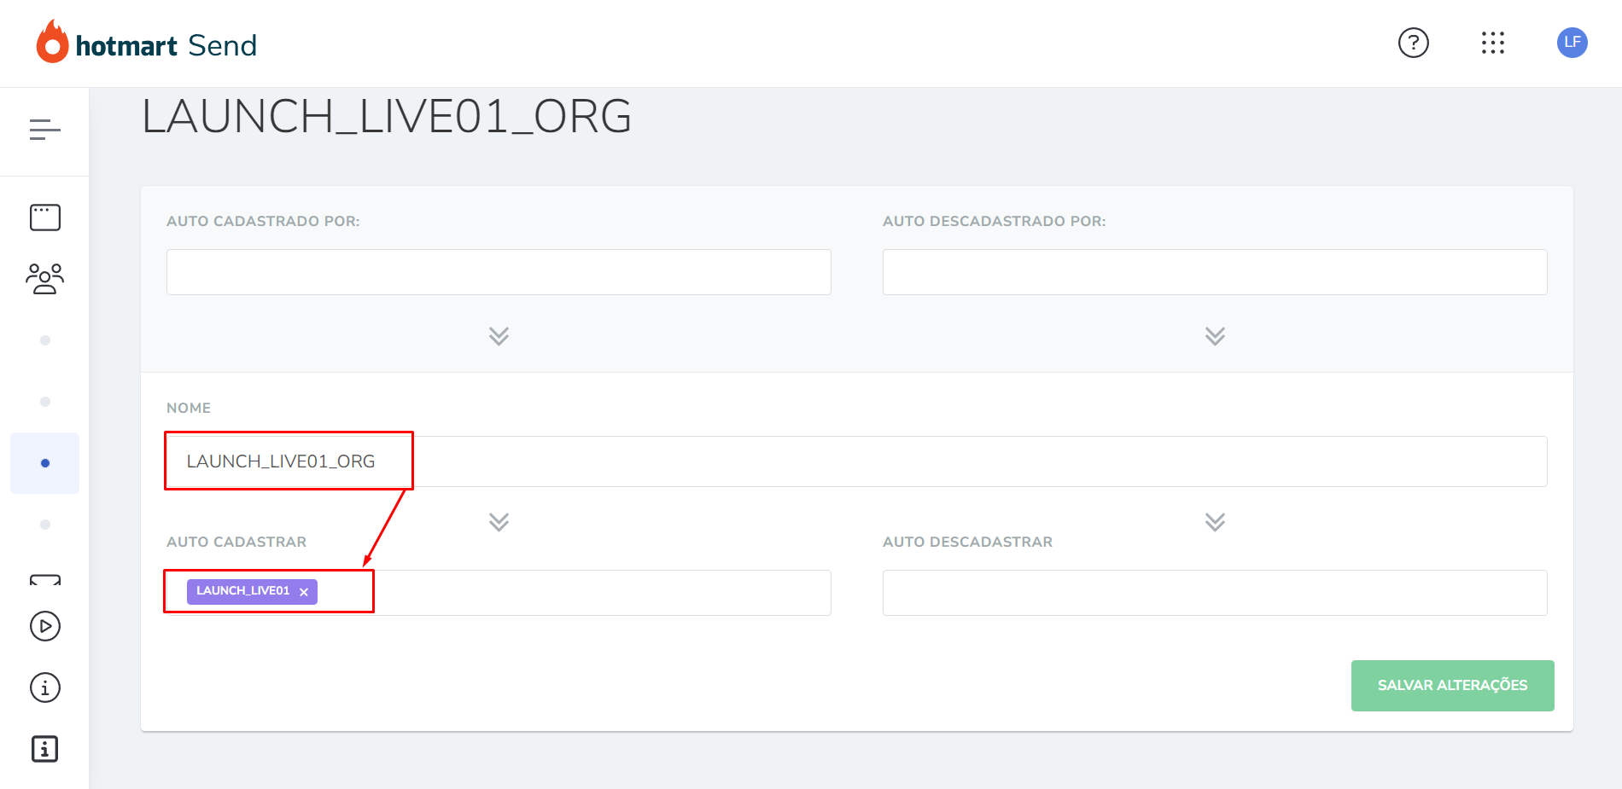The width and height of the screenshot is (1622, 789).
Task: Remove the LAUNCH_LIVE01 tag with its x
Action: (x=304, y=592)
